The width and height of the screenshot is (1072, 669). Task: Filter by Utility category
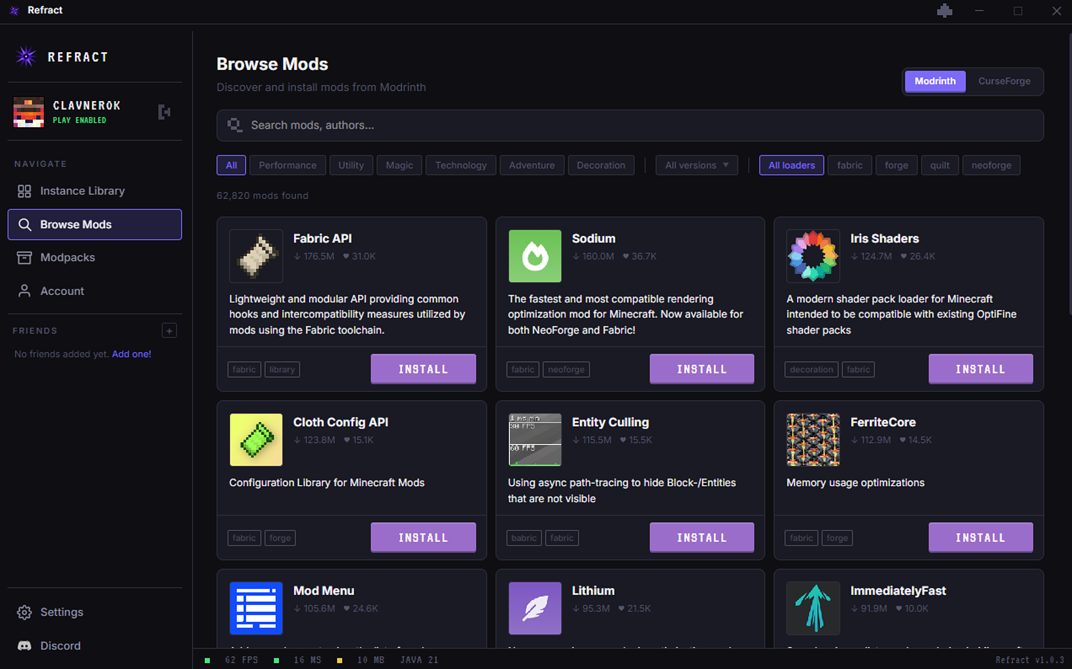[351, 166]
